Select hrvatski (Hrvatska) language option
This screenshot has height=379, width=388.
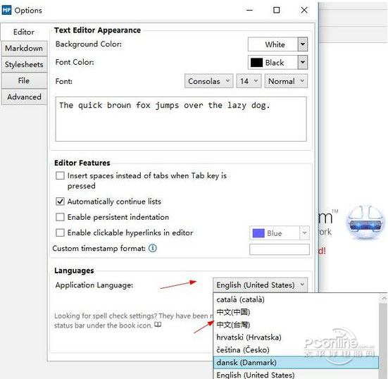pos(296,337)
